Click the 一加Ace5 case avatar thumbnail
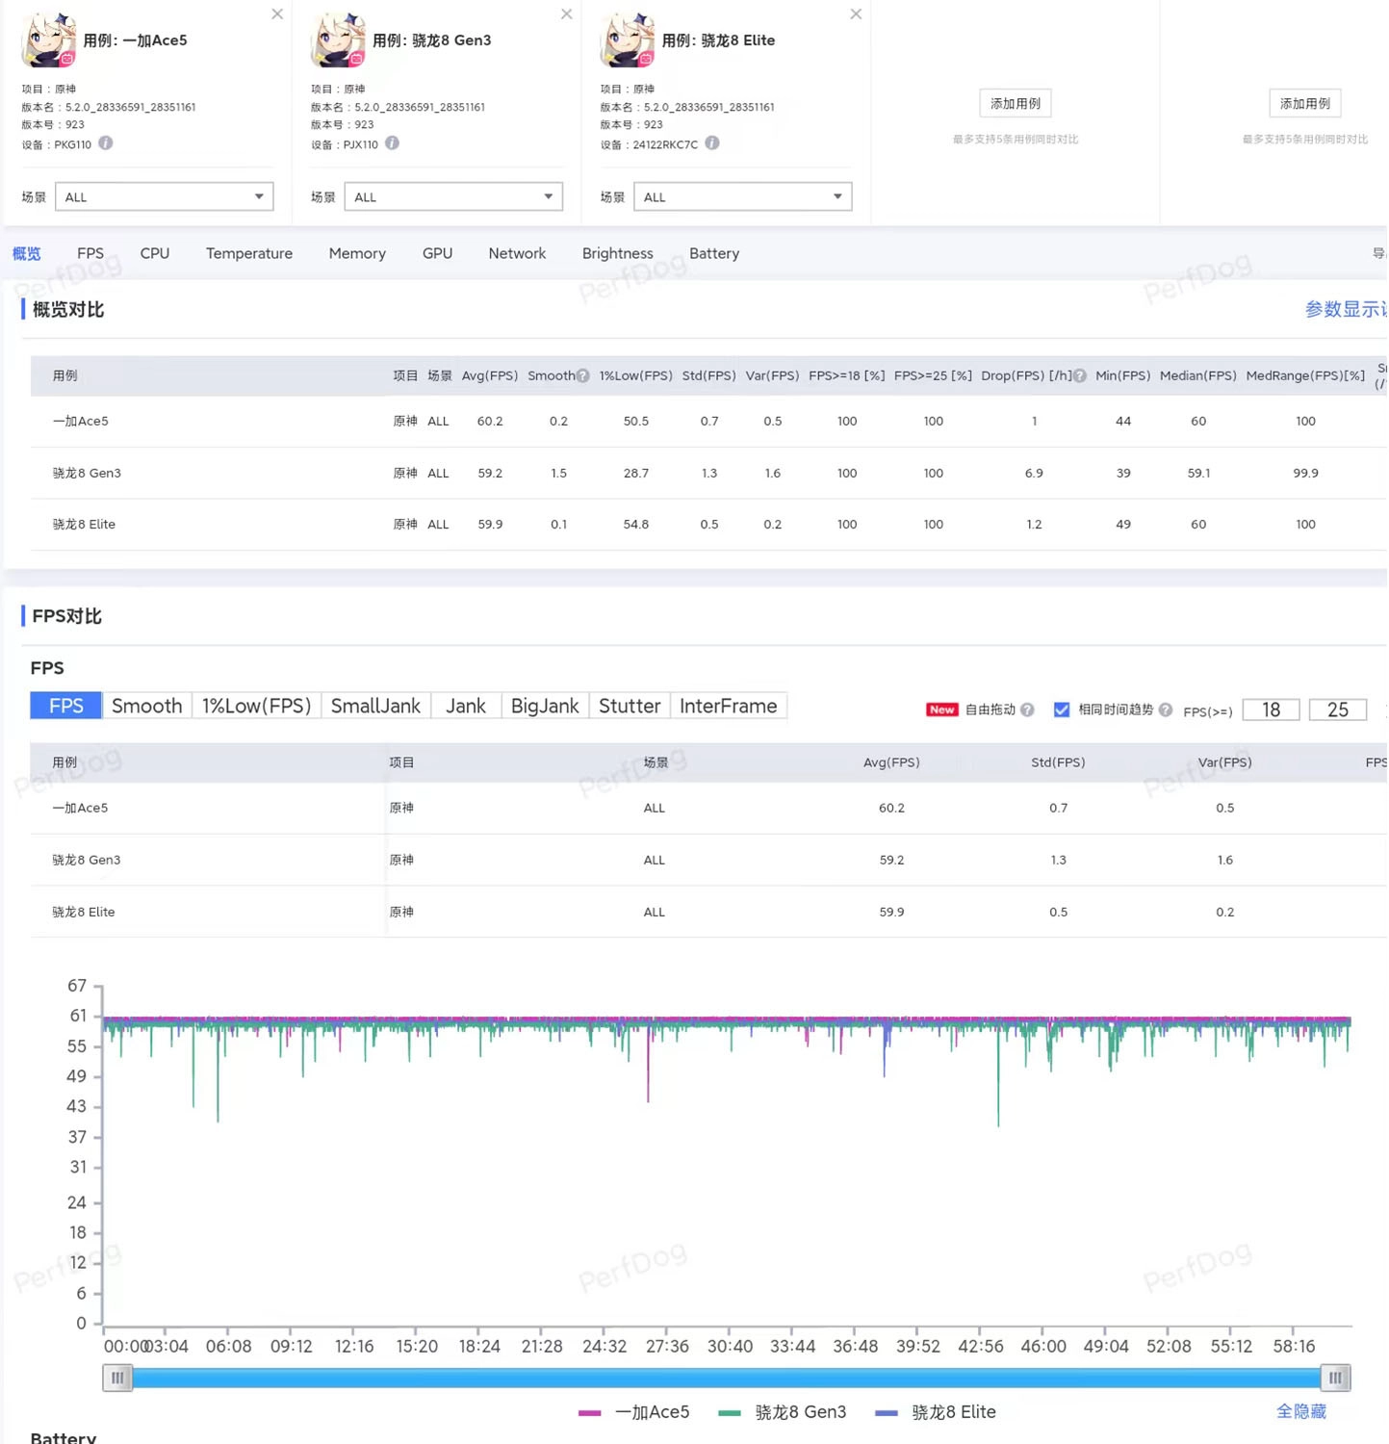This screenshot has width=1389, height=1444. tap(48, 40)
